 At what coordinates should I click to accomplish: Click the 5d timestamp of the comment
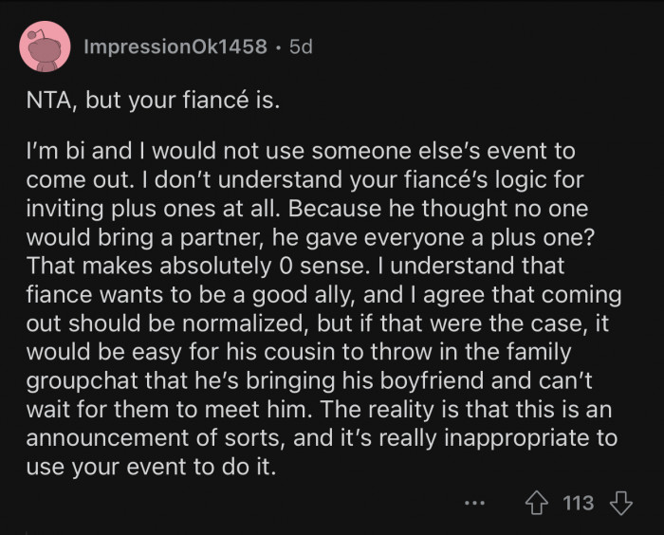point(300,46)
